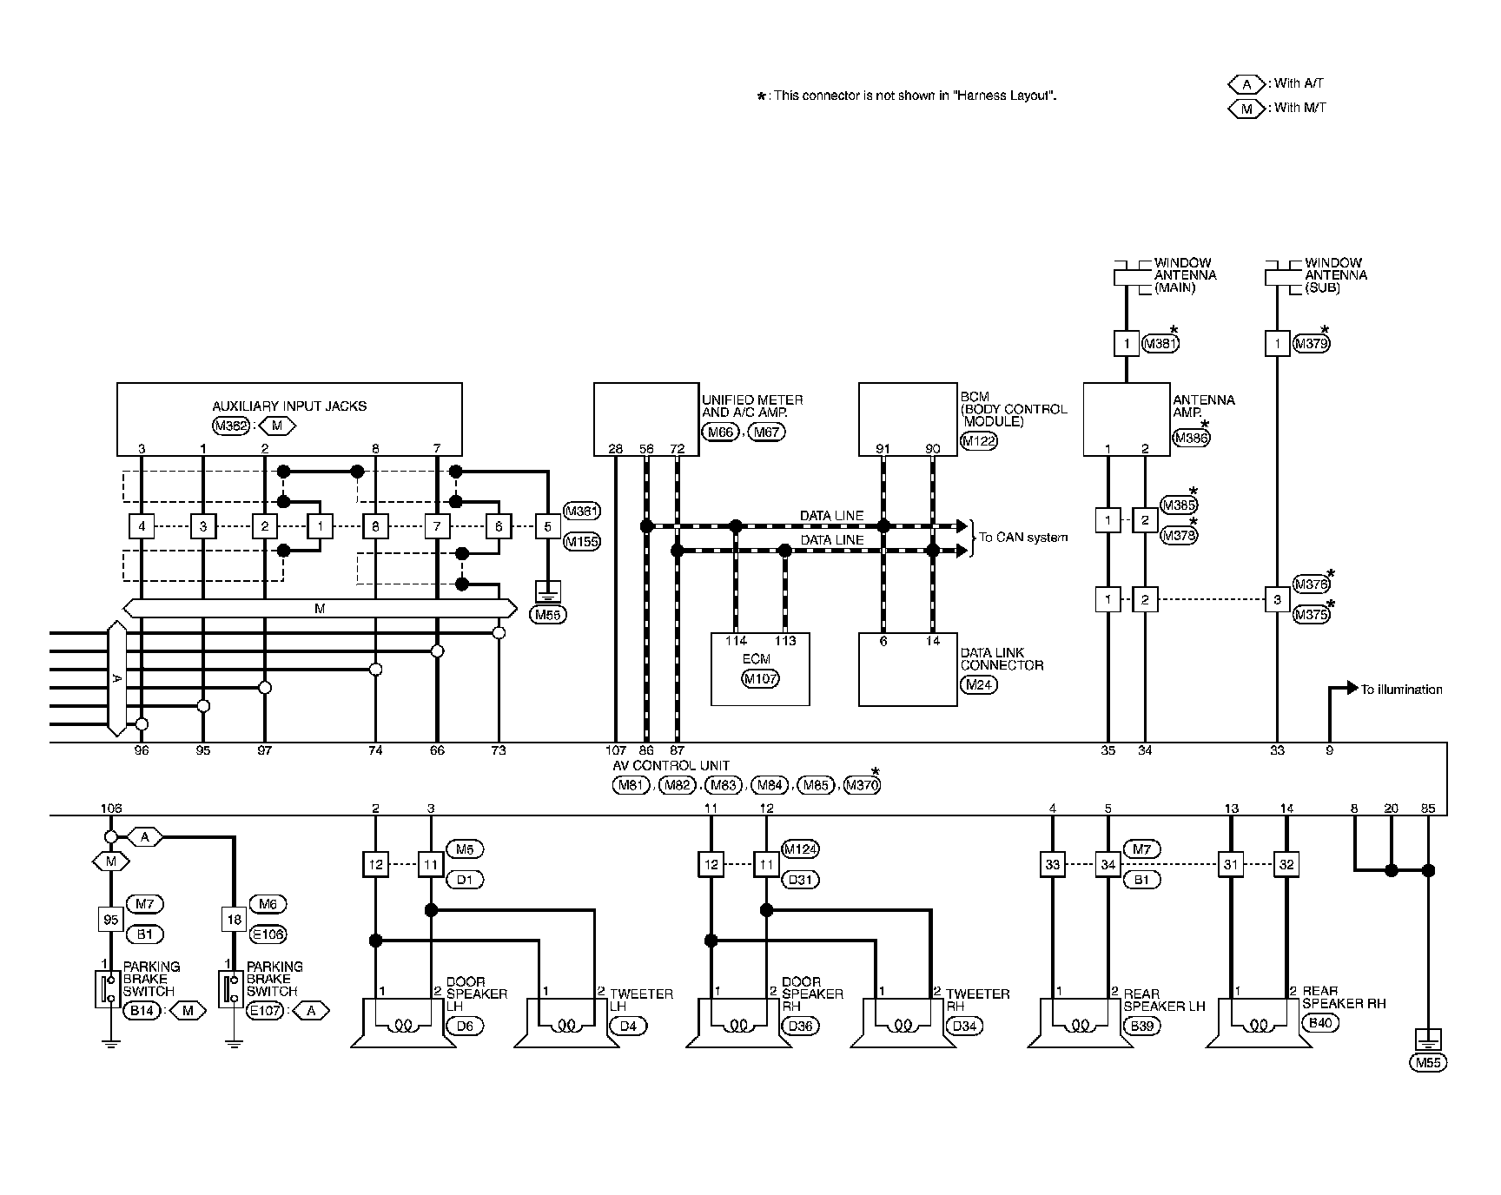Click the B14 parking brake switch symbol
Image resolution: width=1501 pixels, height=1195 pixels.
[x=106, y=989]
